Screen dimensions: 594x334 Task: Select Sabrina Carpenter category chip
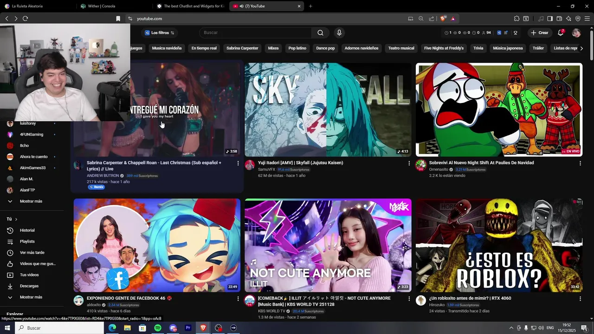point(242,48)
